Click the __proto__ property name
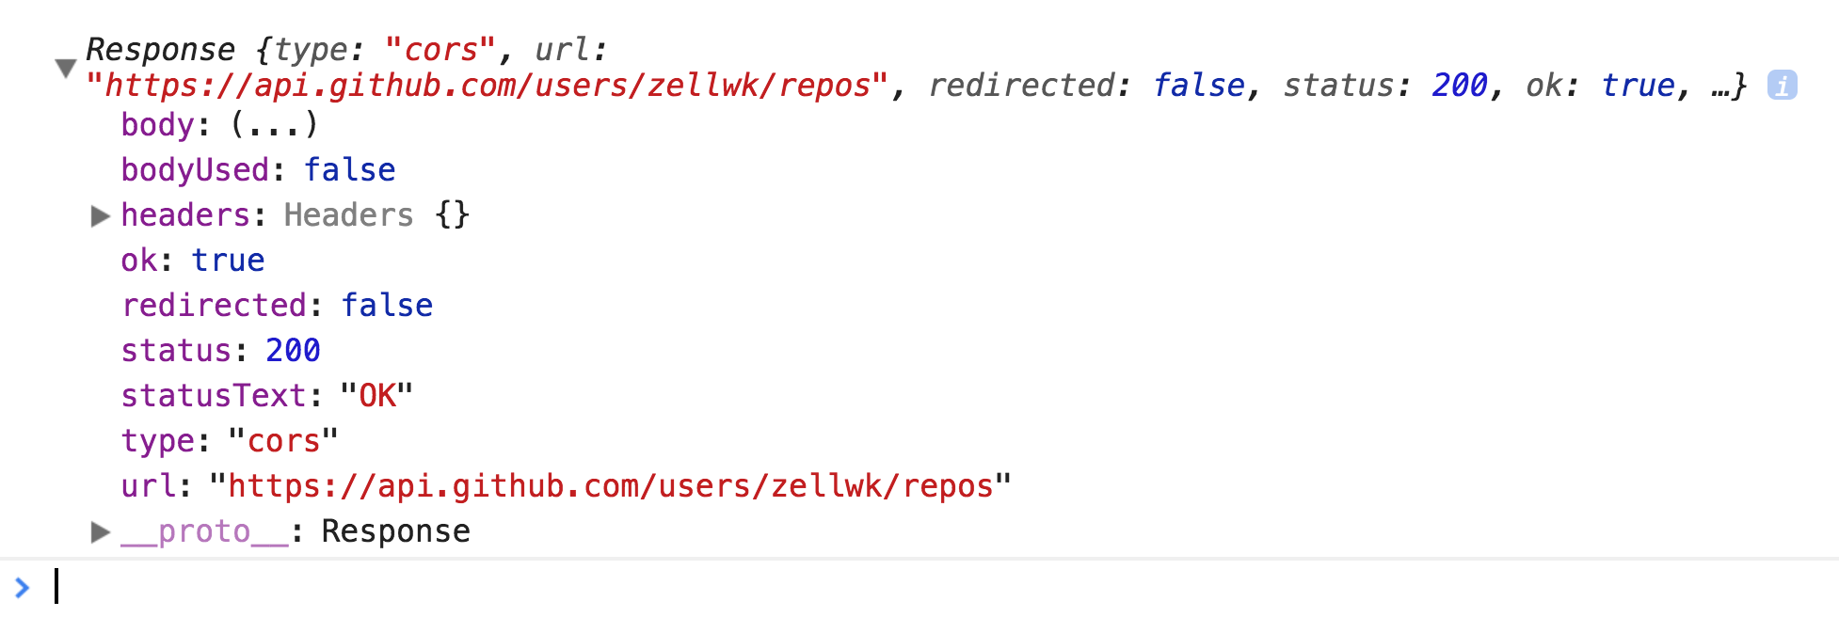 tap(204, 531)
